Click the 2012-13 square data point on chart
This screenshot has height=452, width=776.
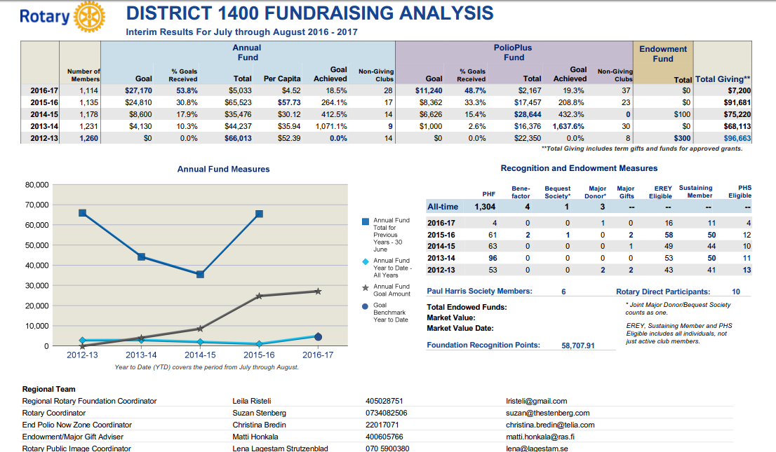pos(83,213)
